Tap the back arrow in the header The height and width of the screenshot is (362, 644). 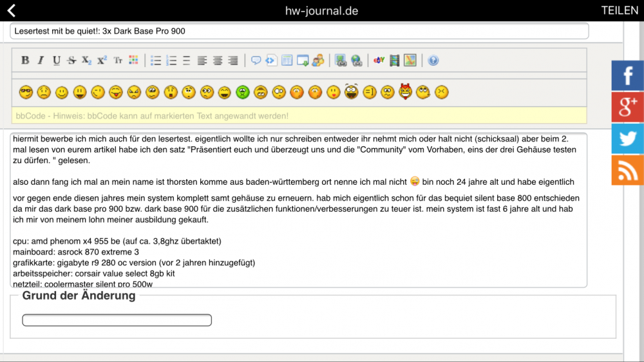[12, 11]
